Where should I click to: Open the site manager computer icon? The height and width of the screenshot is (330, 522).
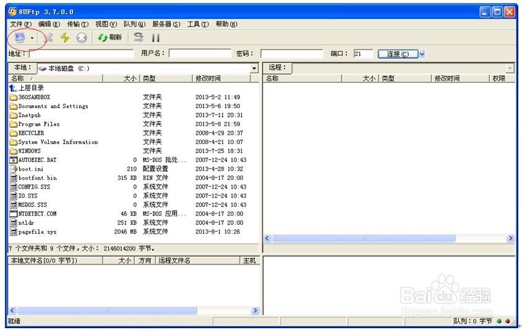tap(20, 38)
